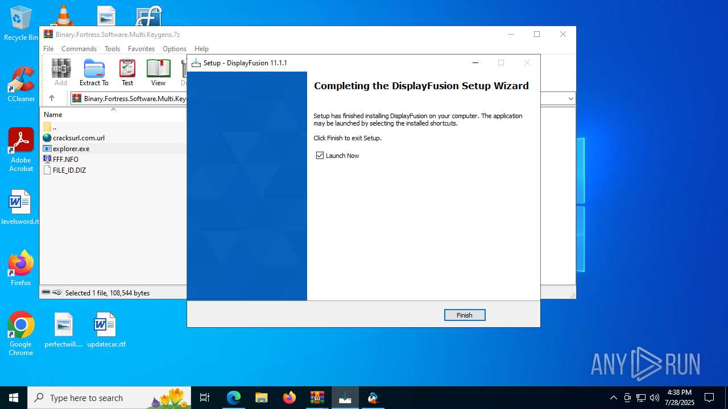This screenshot has height=409, width=728.
Task: Click the View toolbar icon in WinRAR
Action: pyautogui.click(x=158, y=72)
